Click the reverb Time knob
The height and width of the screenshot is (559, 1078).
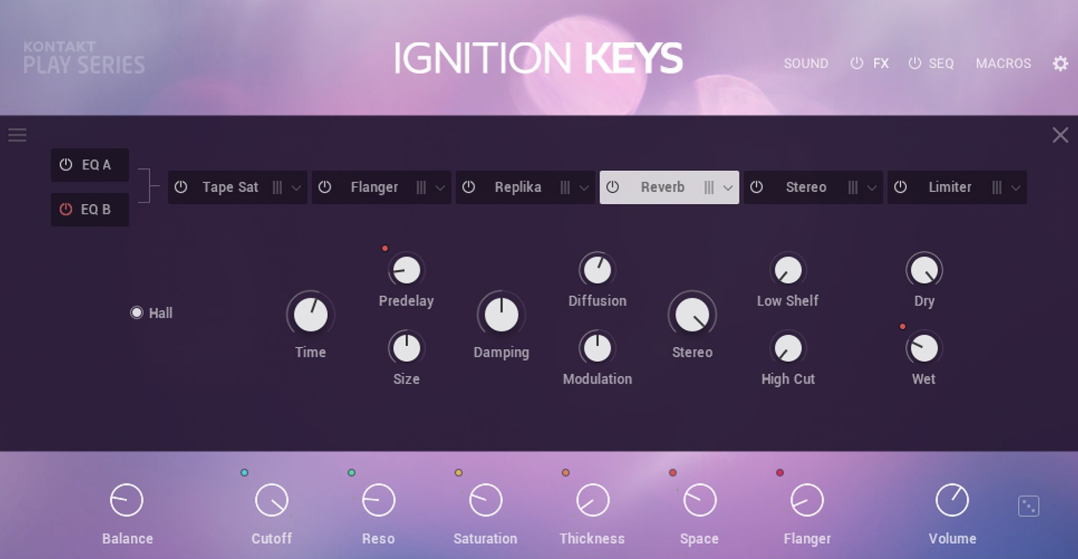(x=311, y=315)
